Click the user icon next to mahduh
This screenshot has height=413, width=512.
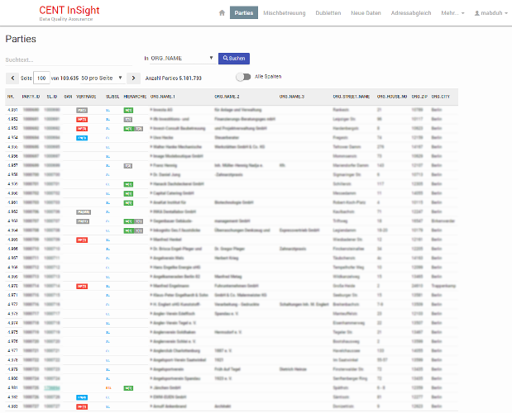pos(478,13)
